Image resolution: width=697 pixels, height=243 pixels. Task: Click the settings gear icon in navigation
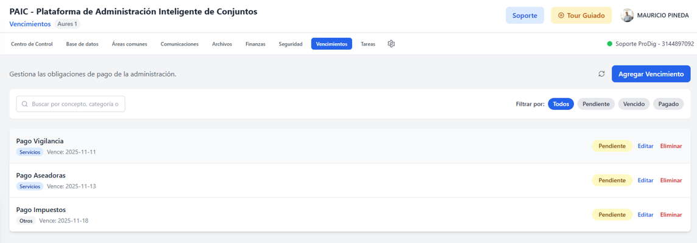point(391,44)
